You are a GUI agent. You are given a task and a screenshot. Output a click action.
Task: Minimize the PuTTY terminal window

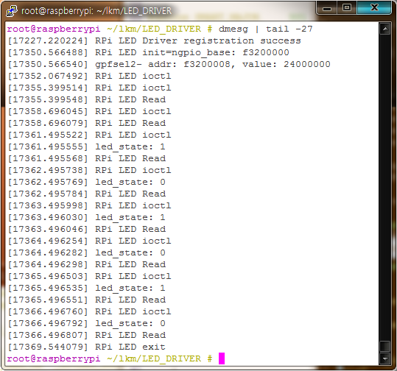tap(326, 8)
